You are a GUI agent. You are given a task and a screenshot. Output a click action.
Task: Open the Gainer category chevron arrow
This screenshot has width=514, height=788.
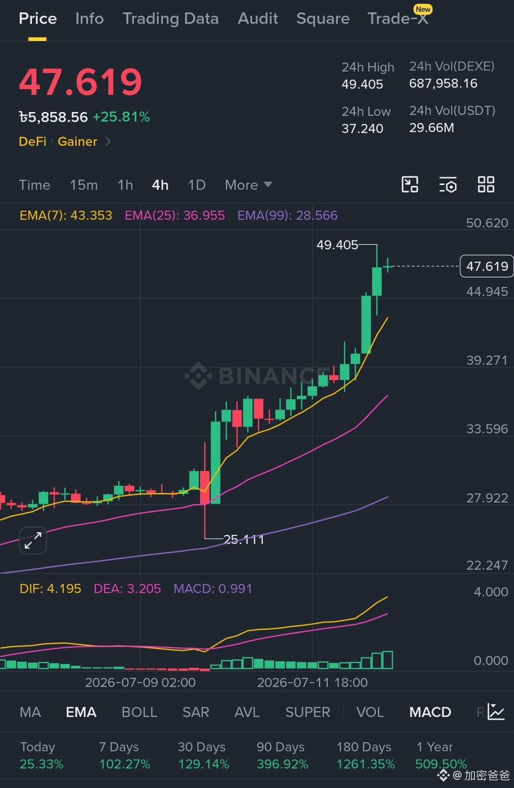click(x=108, y=142)
